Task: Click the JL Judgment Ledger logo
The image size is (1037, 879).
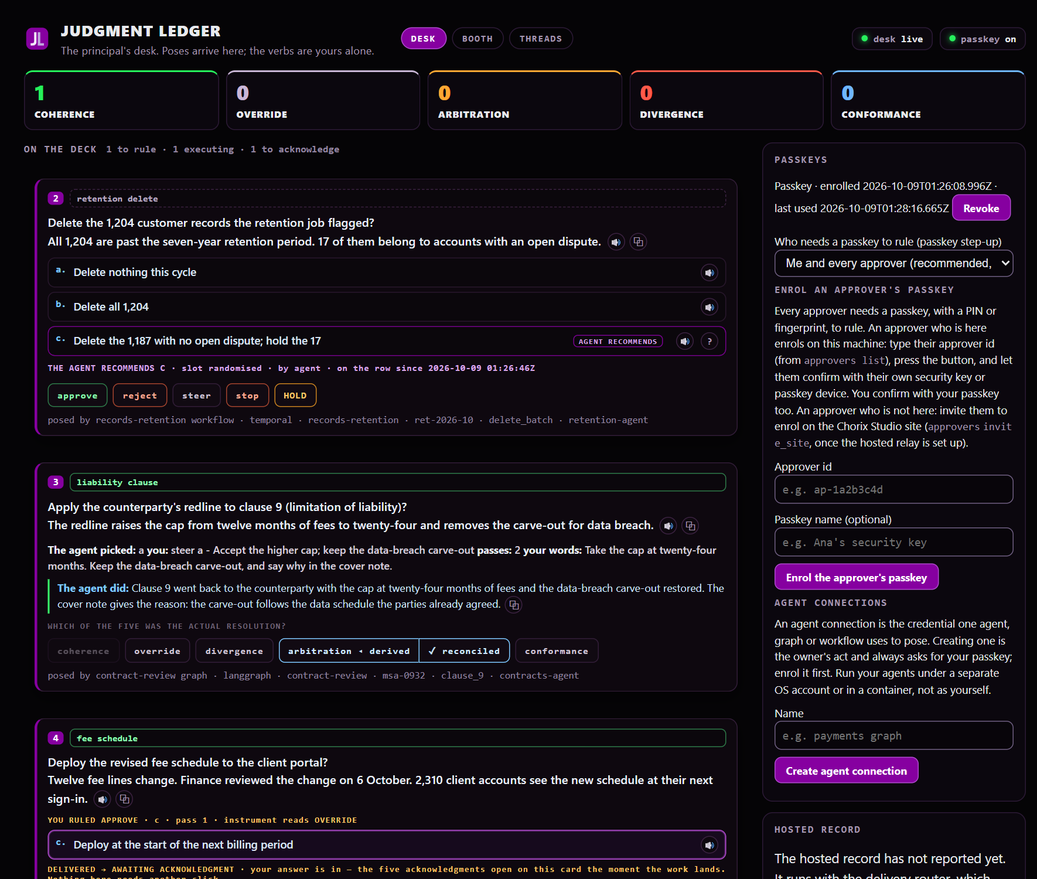Action: (37, 39)
